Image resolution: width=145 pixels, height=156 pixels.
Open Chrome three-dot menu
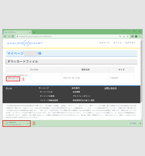[x=140, y=36]
